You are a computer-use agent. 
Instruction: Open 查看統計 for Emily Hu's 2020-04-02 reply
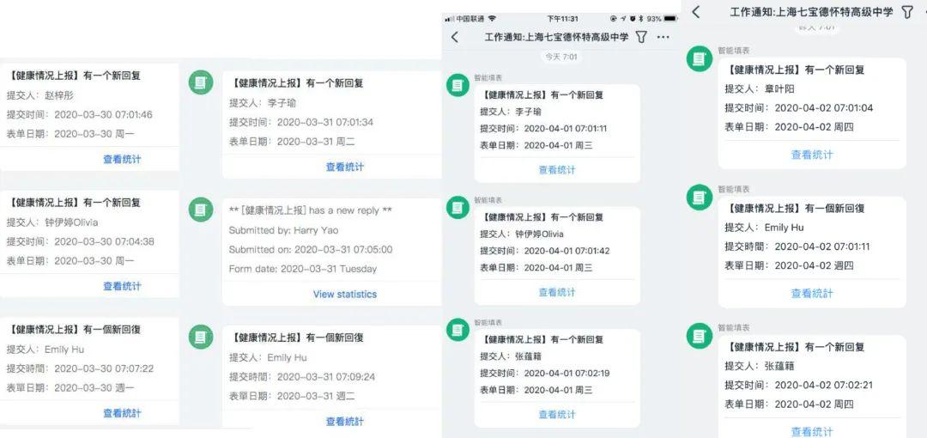pyautogui.click(x=812, y=294)
